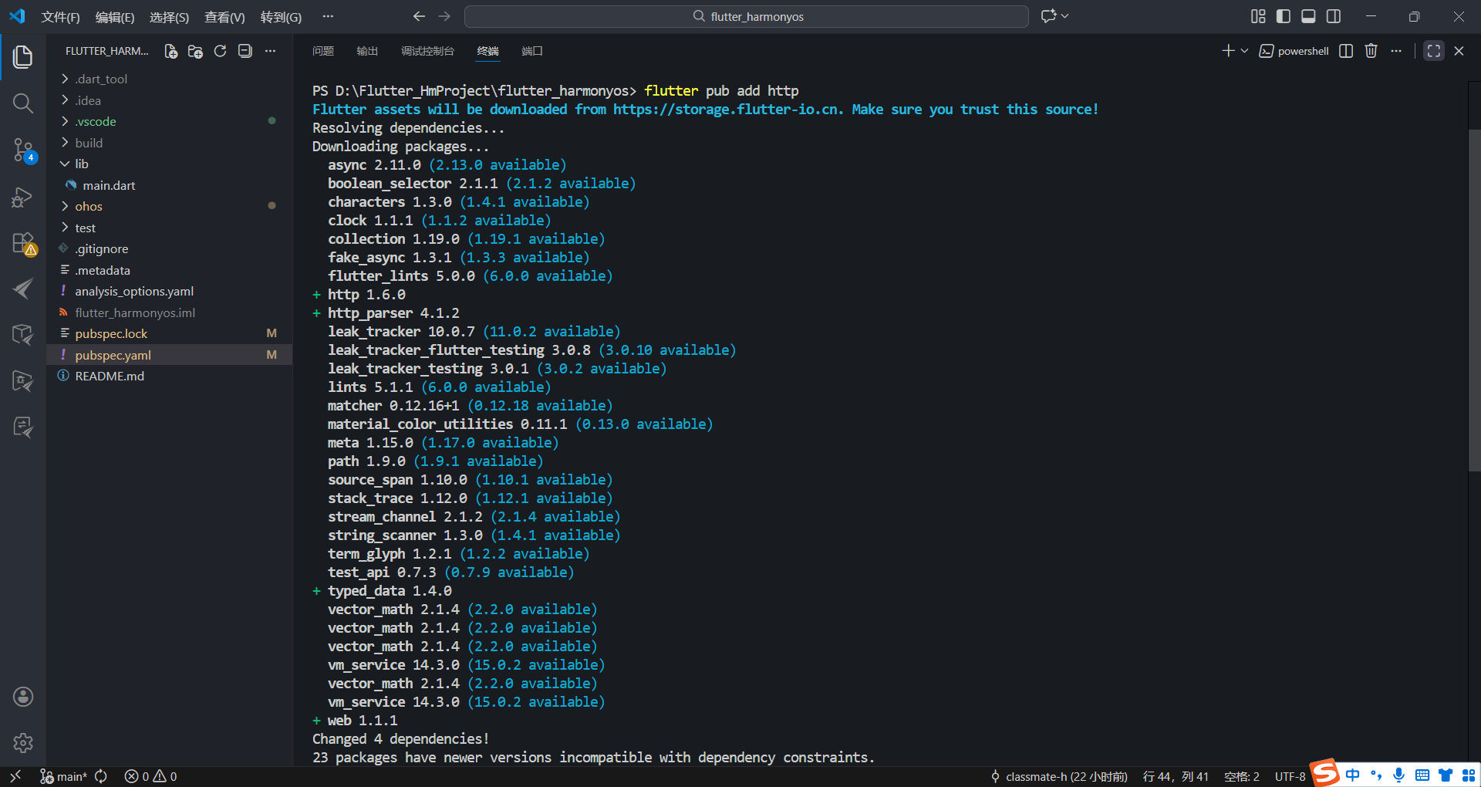This screenshot has width=1481, height=787.
Task: Switch to the 端口 panel tab
Action: pyautogui.click(x=532, y=51)
